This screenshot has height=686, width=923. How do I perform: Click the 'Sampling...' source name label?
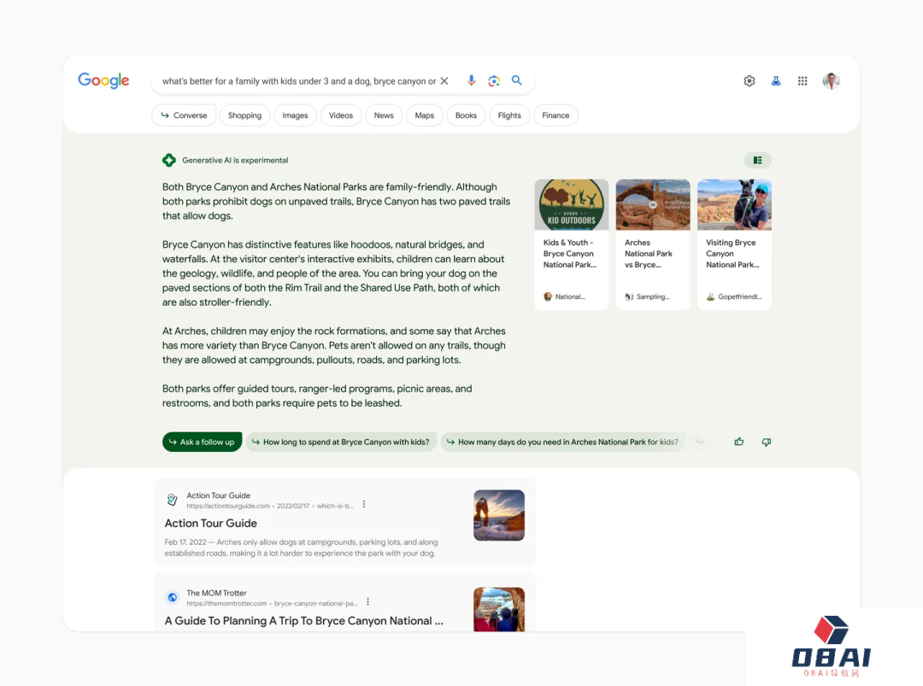point(653,296)
